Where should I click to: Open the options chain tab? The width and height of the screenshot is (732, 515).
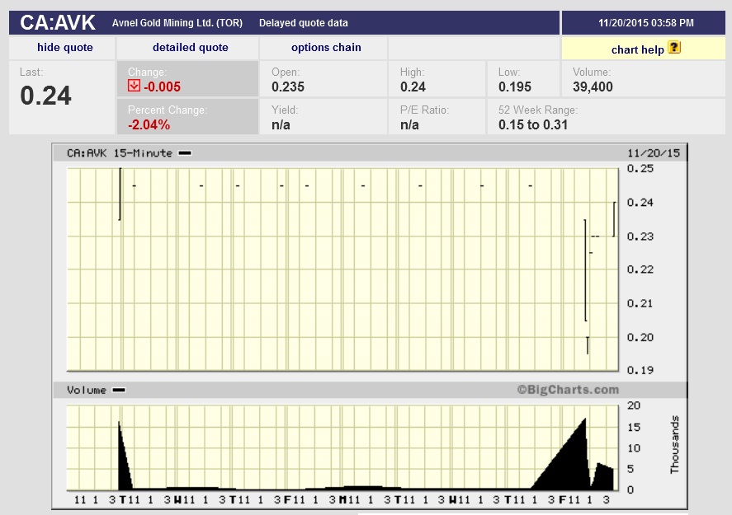pyautogui.click(x=326, y=48)
